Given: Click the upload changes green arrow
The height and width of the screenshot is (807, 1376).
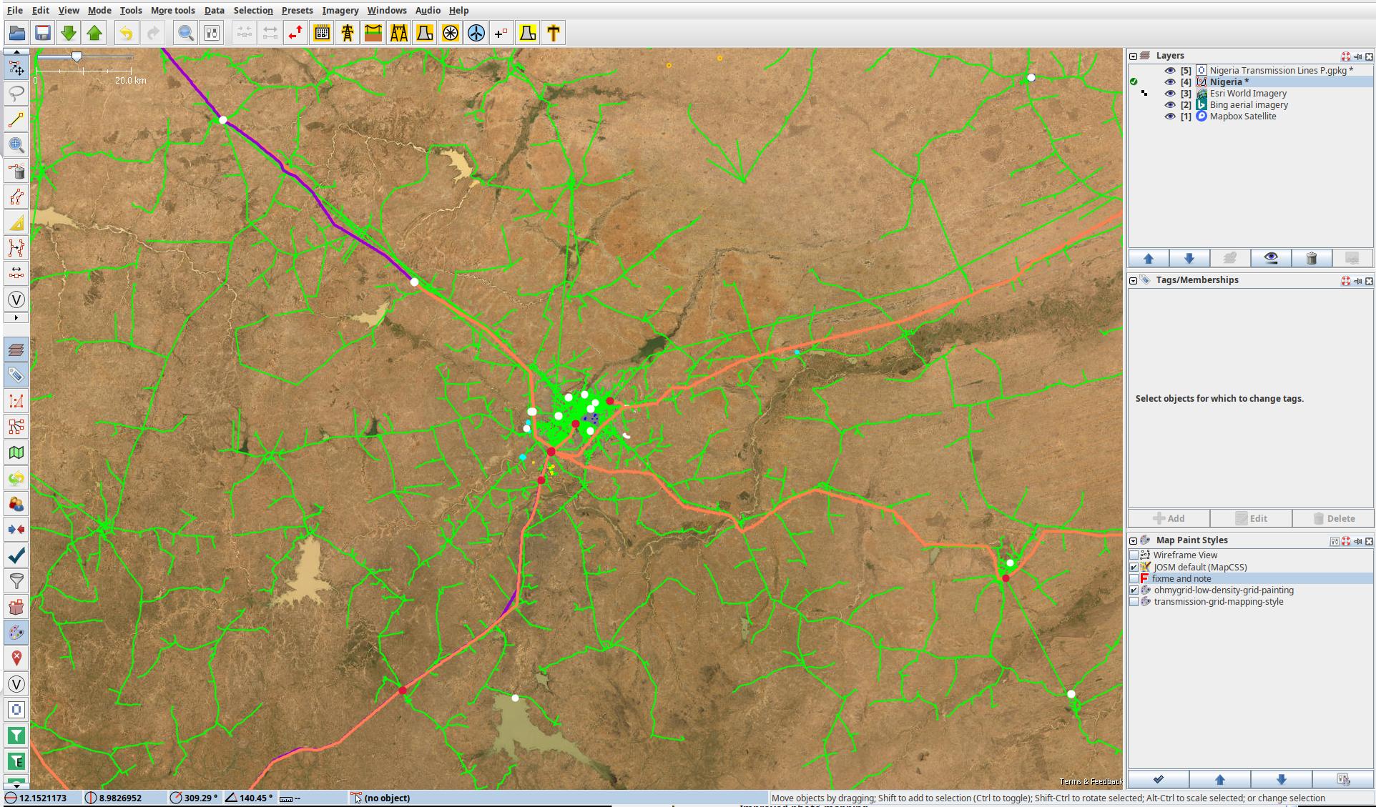Looking at the screenshot, I should coord(94,33).
